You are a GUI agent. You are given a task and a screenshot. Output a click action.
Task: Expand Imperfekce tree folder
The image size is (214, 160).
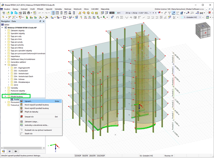(5, 56)
